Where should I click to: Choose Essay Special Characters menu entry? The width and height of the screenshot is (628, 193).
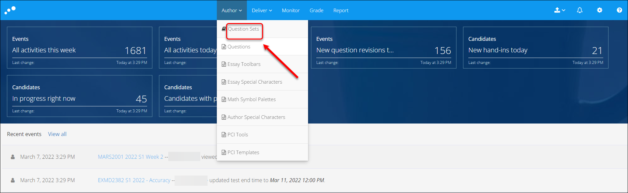click(x=262, y=82)
